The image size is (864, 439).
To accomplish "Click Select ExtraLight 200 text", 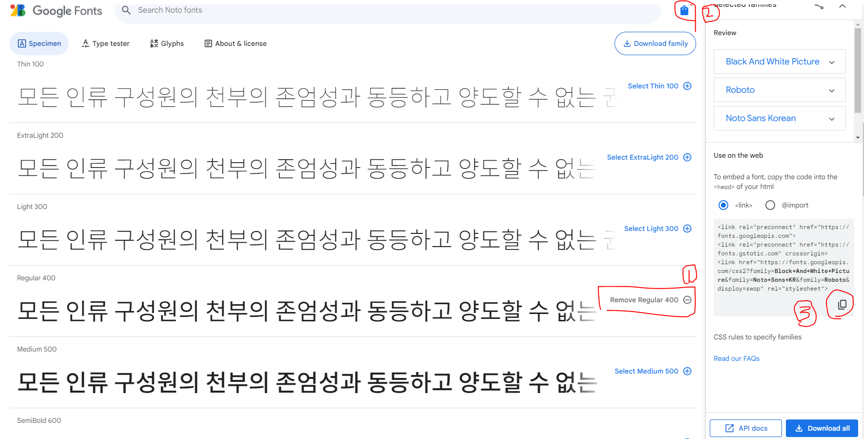I will pyautogui.click(x=642, y=157).
